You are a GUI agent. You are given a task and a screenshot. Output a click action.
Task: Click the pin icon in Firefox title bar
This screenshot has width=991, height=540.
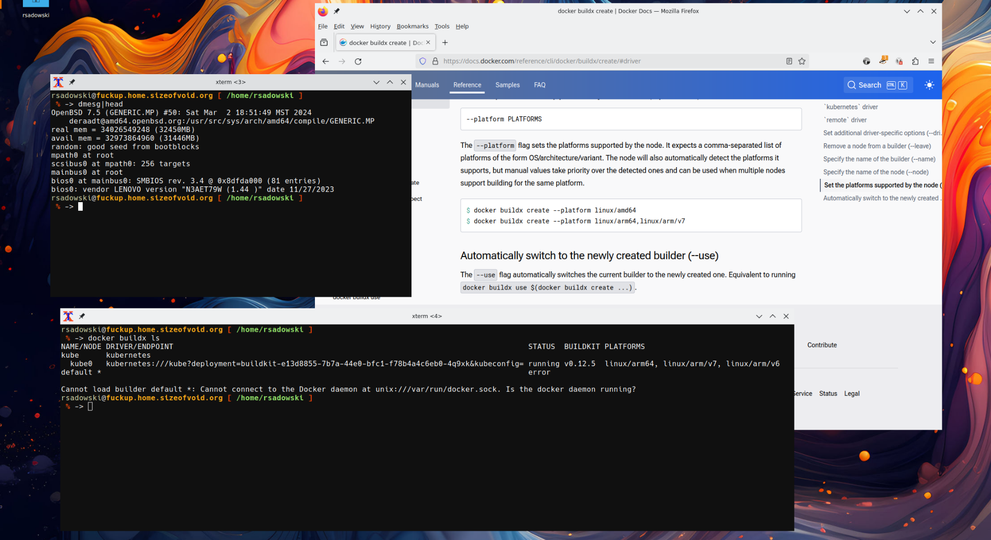337,11
